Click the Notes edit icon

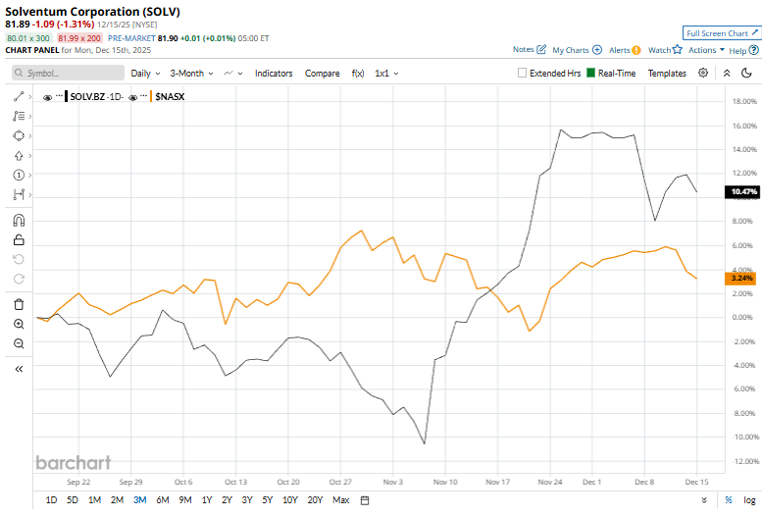tap(541, 50)
